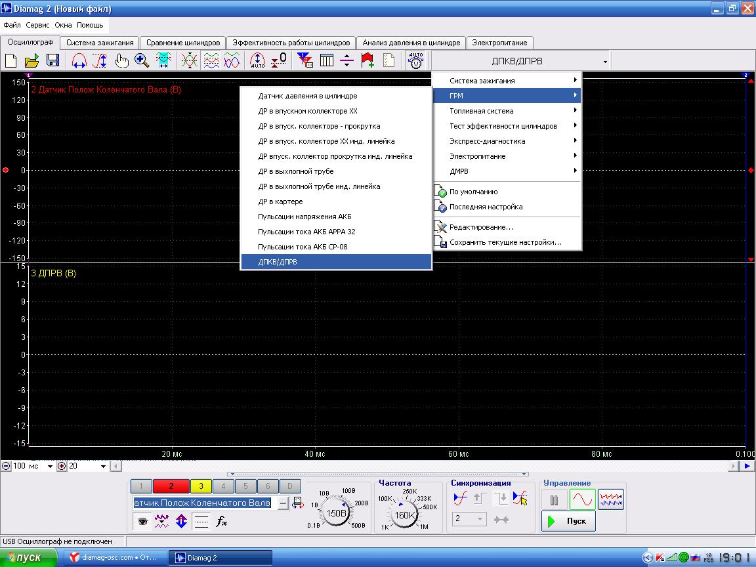Adjust the 160K frequency knob
Viewport: 756px width, 567px height.
tap(404, 515)
